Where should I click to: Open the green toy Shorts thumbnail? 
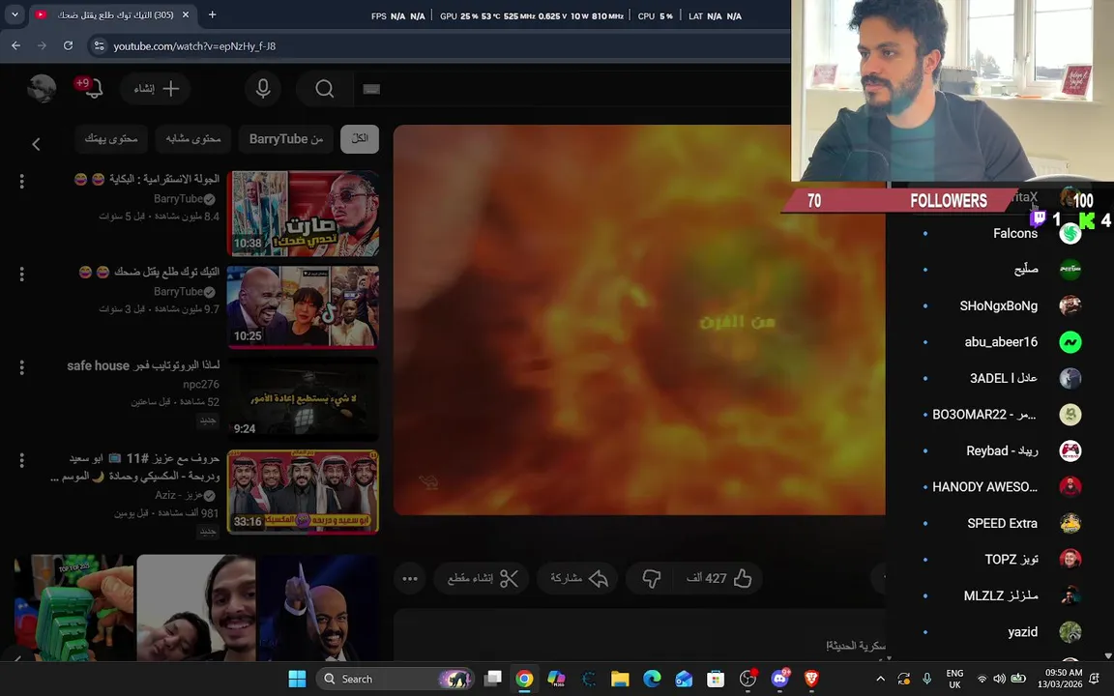[73, 608]
